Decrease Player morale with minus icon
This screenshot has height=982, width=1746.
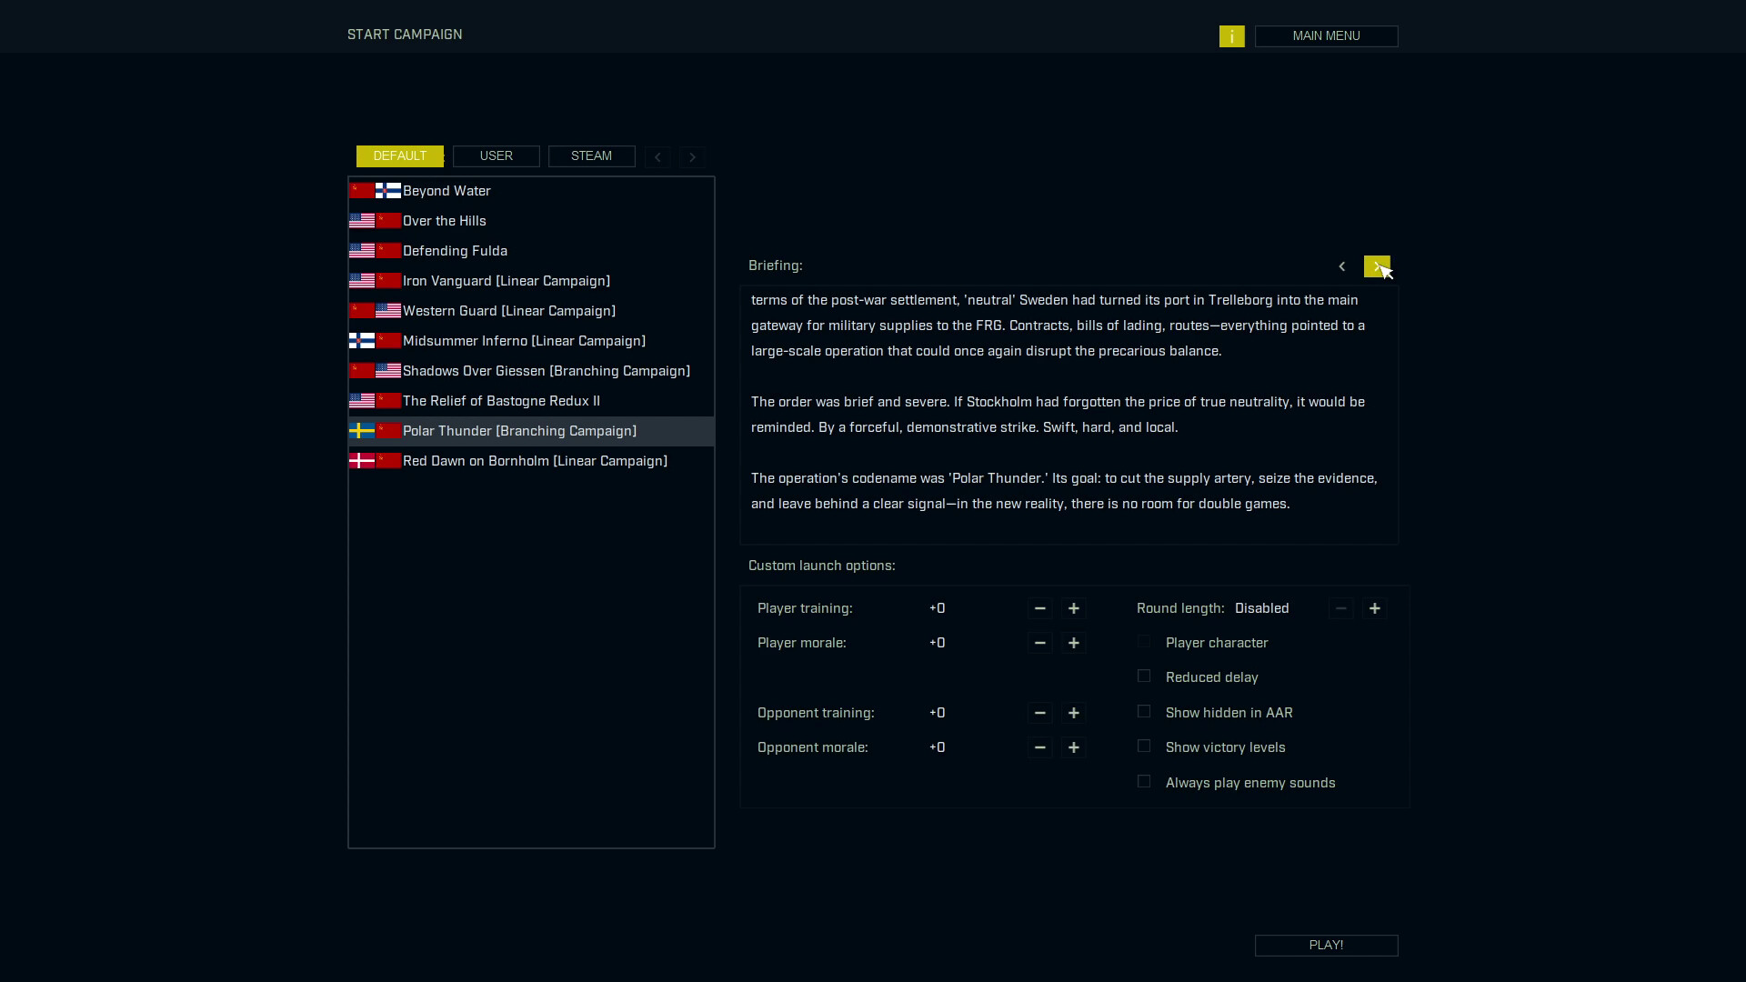(x=1040, y=643)
